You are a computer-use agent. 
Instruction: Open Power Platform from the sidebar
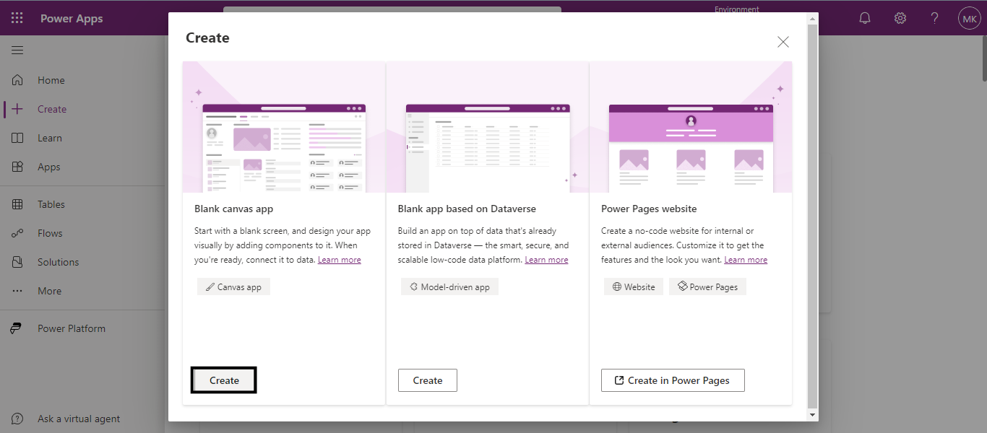pyautogui.click(x=71, y=328)
